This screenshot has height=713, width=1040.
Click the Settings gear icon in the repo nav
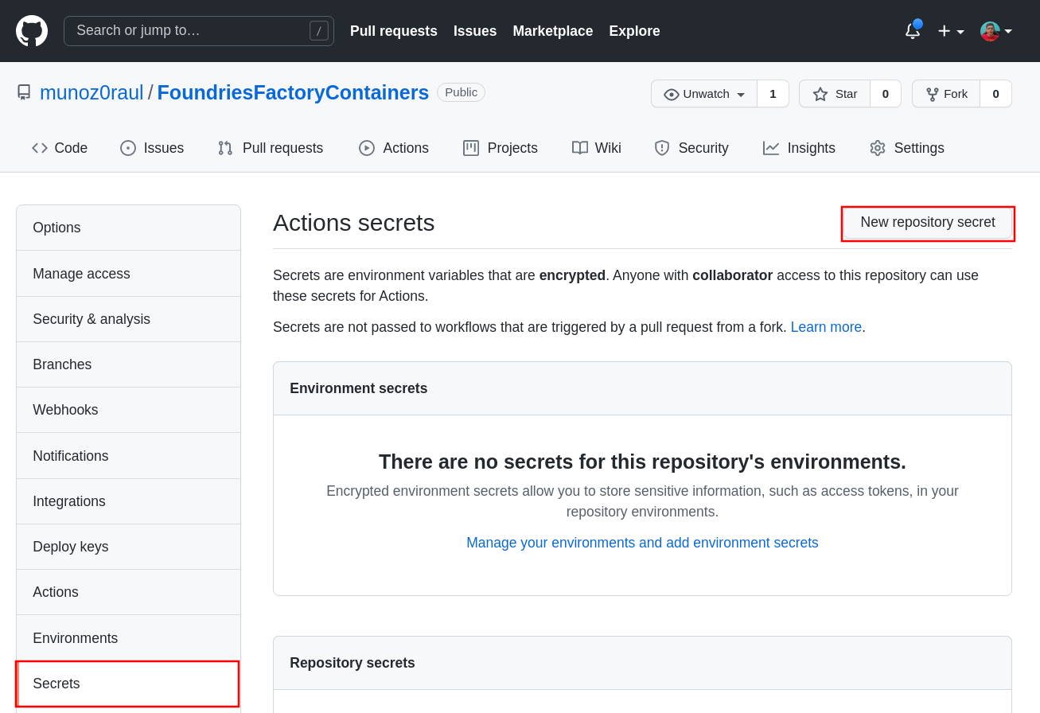[x=877, y=148]
